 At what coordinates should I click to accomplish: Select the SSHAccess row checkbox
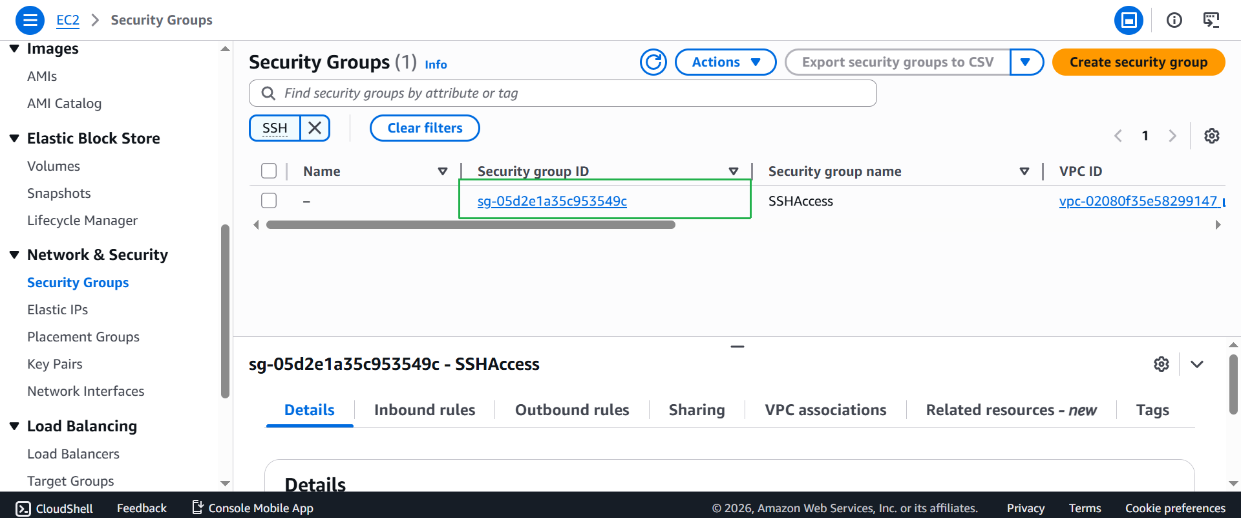click(269, 200)
